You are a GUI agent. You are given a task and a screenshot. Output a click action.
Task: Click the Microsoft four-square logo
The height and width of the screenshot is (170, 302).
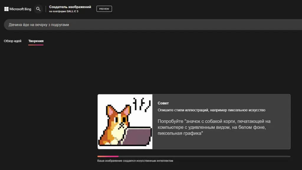click(6, 9)
